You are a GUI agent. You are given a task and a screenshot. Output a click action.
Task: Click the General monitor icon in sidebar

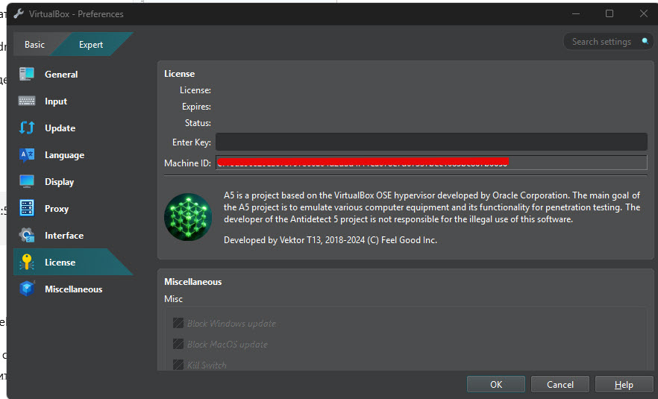(27, 75)
